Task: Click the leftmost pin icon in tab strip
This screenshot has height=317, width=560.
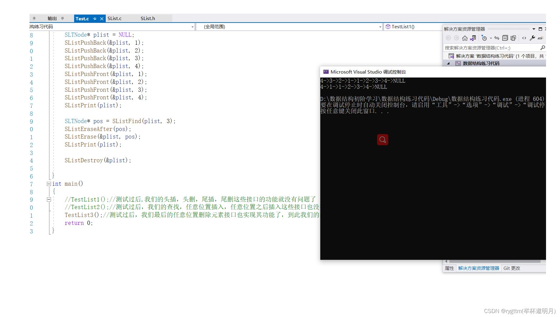Action: click(34, 19)
